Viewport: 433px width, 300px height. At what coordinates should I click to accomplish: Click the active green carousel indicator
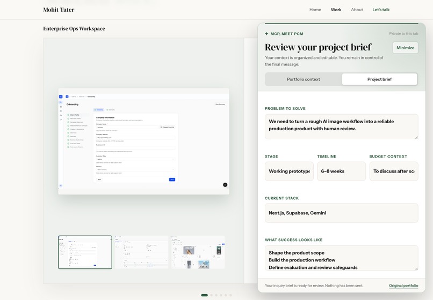pos(204,295)
